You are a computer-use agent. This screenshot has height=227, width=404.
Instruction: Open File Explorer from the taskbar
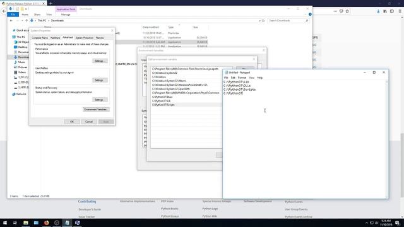pyautogui.click(x=26, y=223)
